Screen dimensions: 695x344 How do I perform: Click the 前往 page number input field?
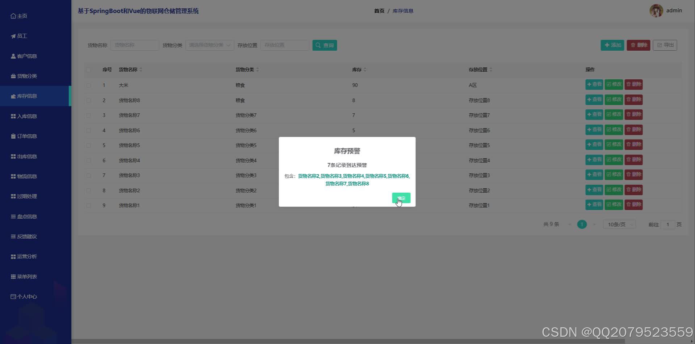coord(668,225)
